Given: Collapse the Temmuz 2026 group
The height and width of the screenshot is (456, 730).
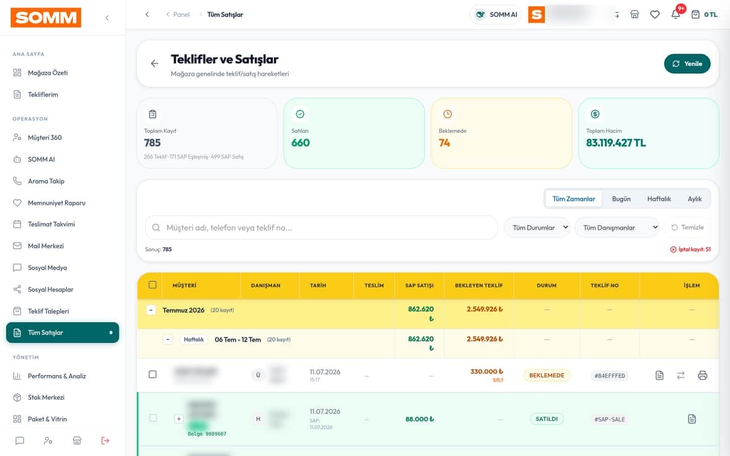Looking at the screenshot, I should pyautogui.click(x=151, y=310).
